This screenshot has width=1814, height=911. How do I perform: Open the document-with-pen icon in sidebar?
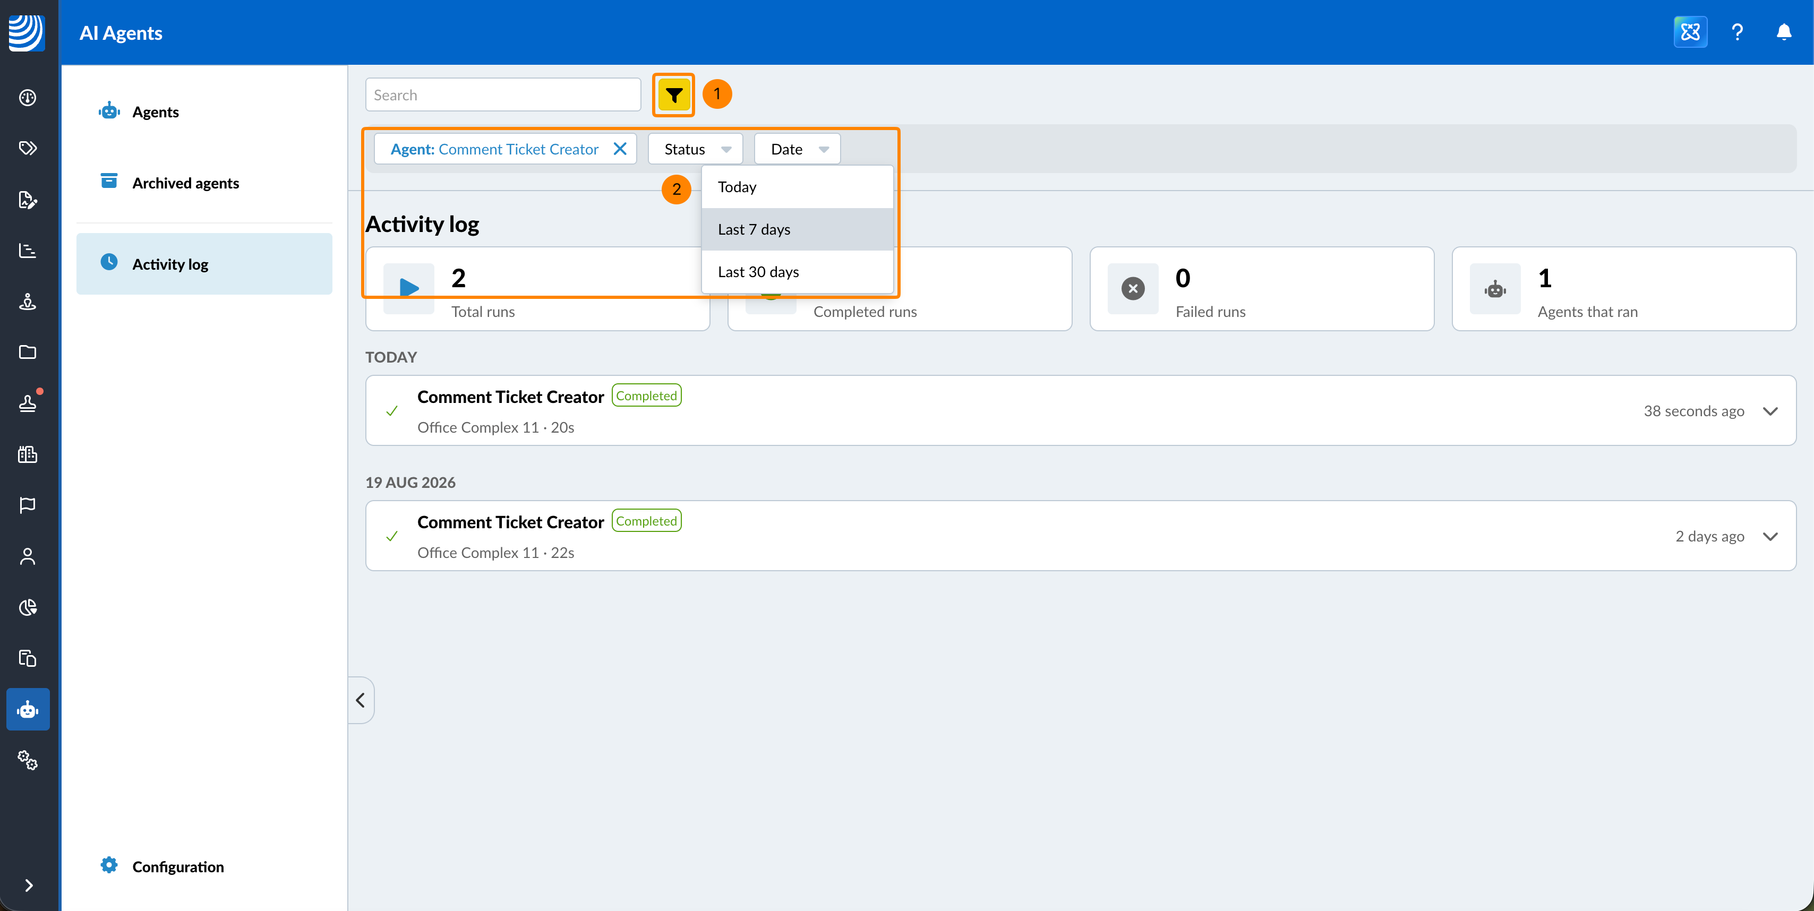[28, 200]
